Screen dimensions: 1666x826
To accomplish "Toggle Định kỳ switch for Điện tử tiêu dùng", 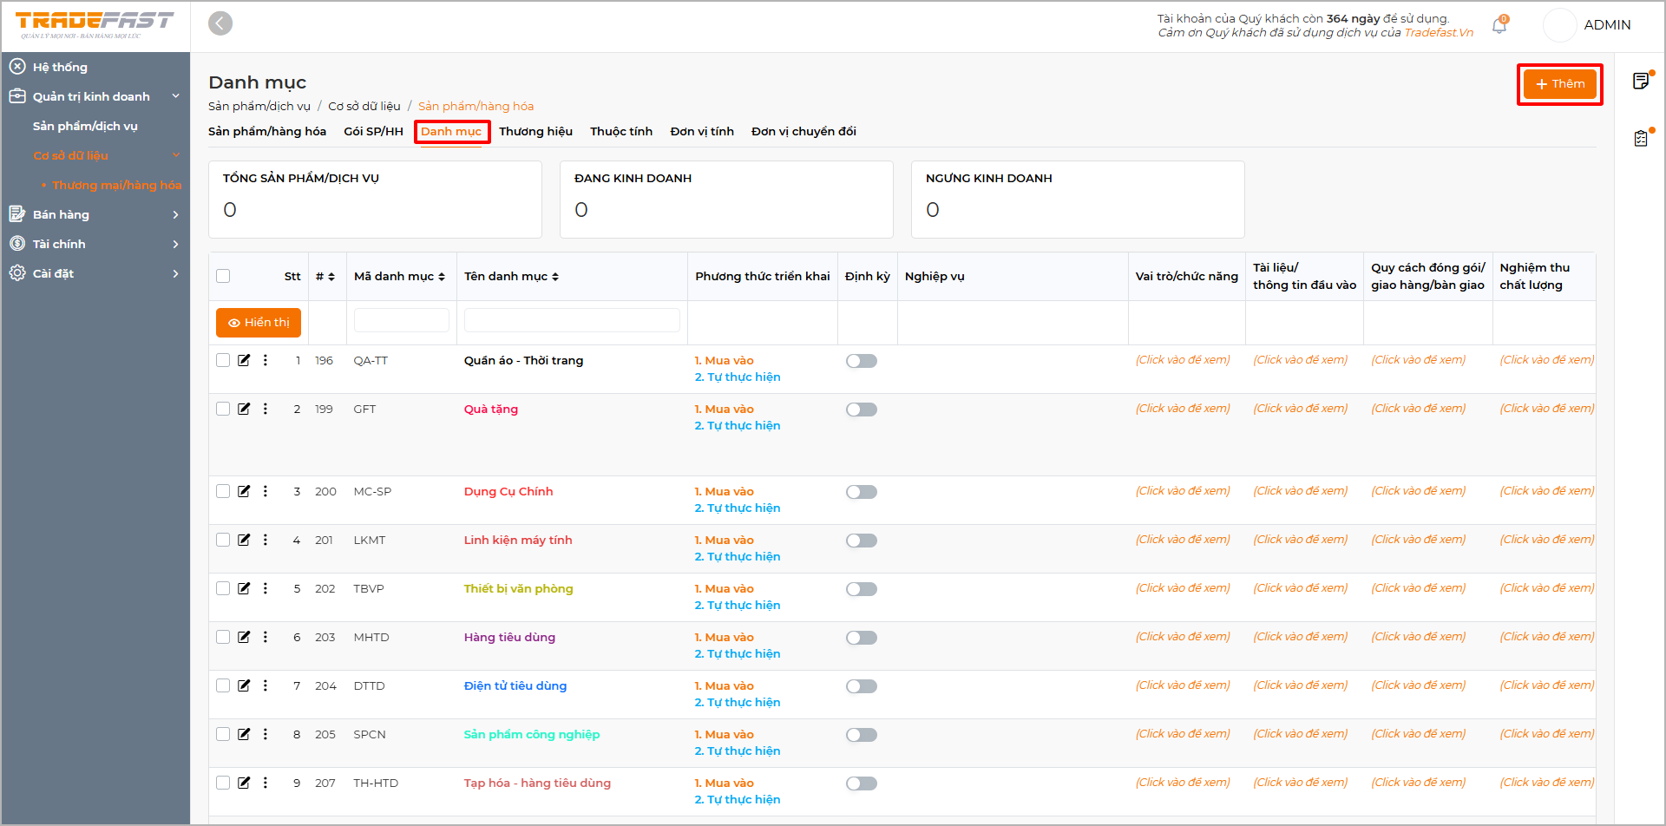I will click(x=861, y=686).
